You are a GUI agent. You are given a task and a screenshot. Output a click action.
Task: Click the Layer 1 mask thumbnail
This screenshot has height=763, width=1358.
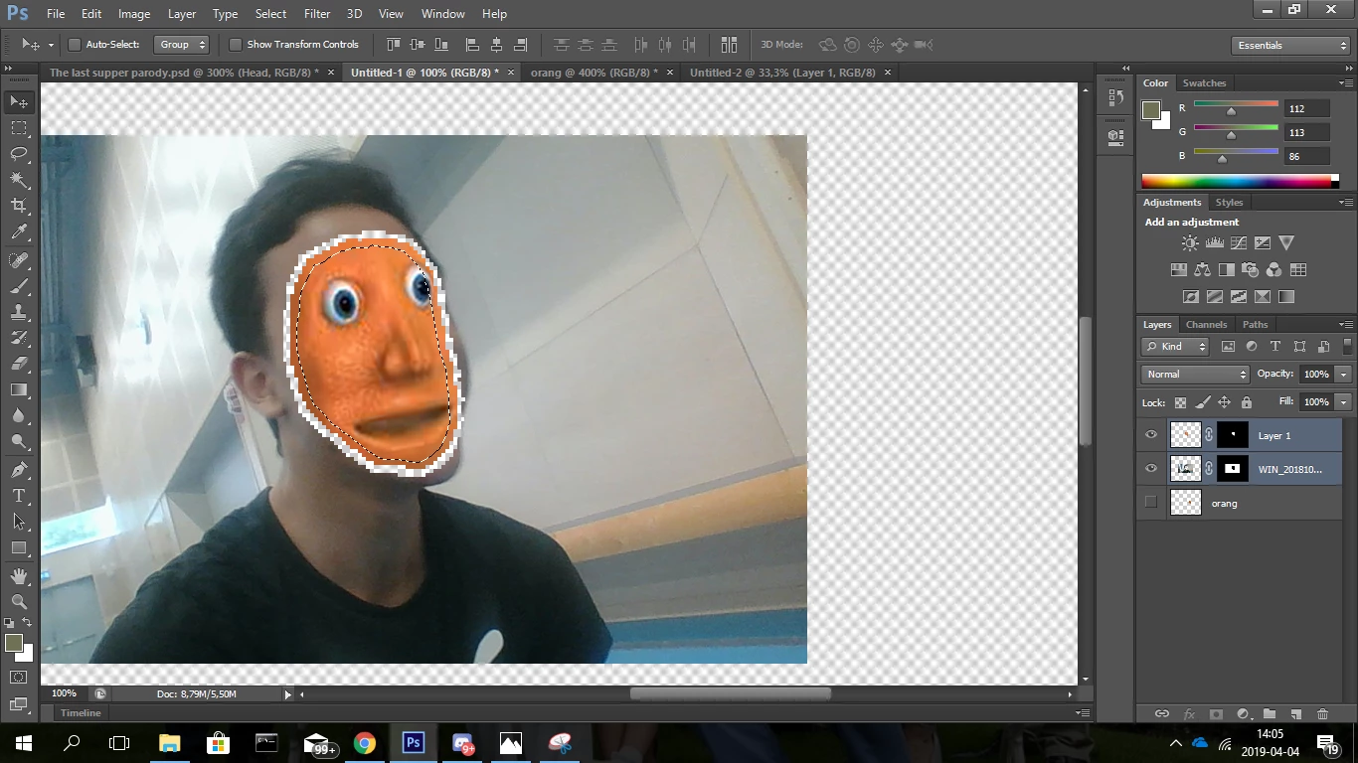pos(1233,435)
